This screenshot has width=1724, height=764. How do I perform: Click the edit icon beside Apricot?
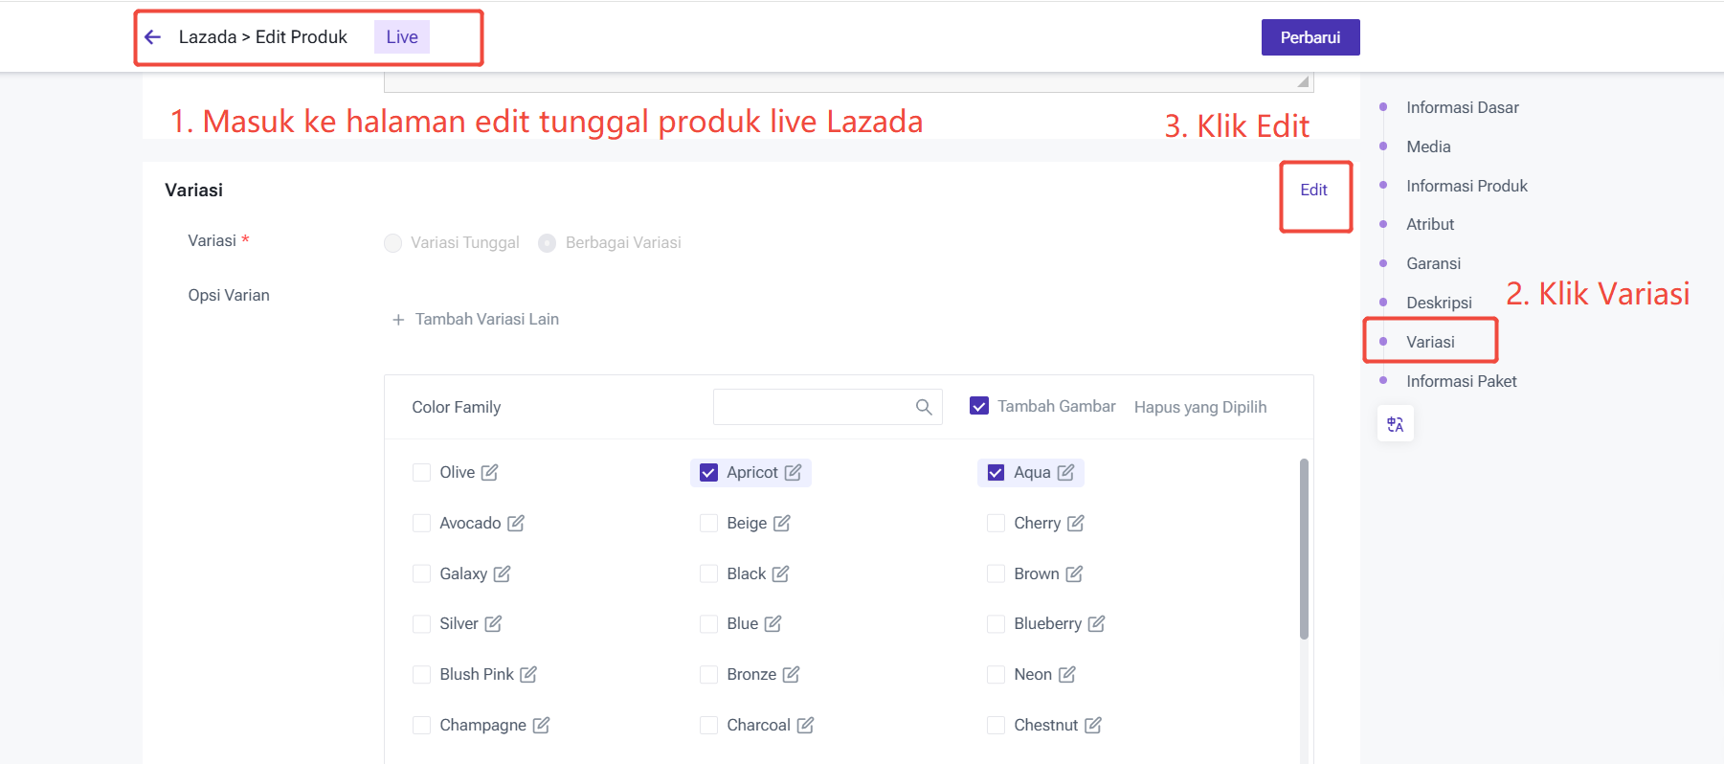tap(793, 472)
